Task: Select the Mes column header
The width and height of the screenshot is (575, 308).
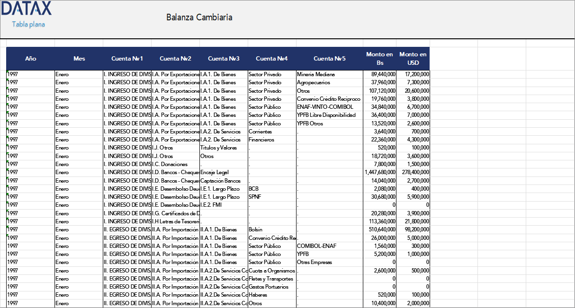Action: point(79,59)
